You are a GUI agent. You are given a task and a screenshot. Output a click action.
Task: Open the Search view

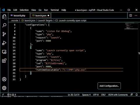click(4, 25)
